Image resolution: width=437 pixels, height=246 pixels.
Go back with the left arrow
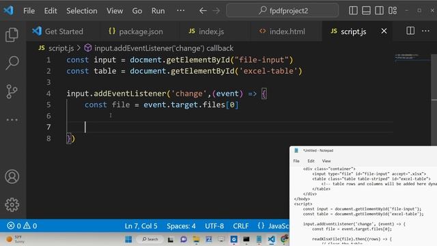tap(203, 11)
